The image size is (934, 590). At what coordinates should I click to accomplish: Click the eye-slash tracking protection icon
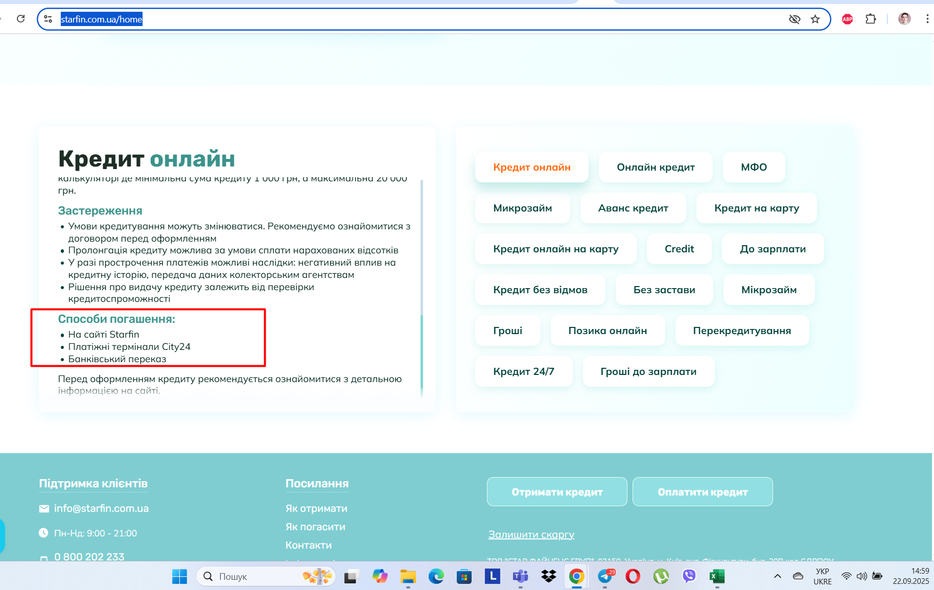click(794, 19)
